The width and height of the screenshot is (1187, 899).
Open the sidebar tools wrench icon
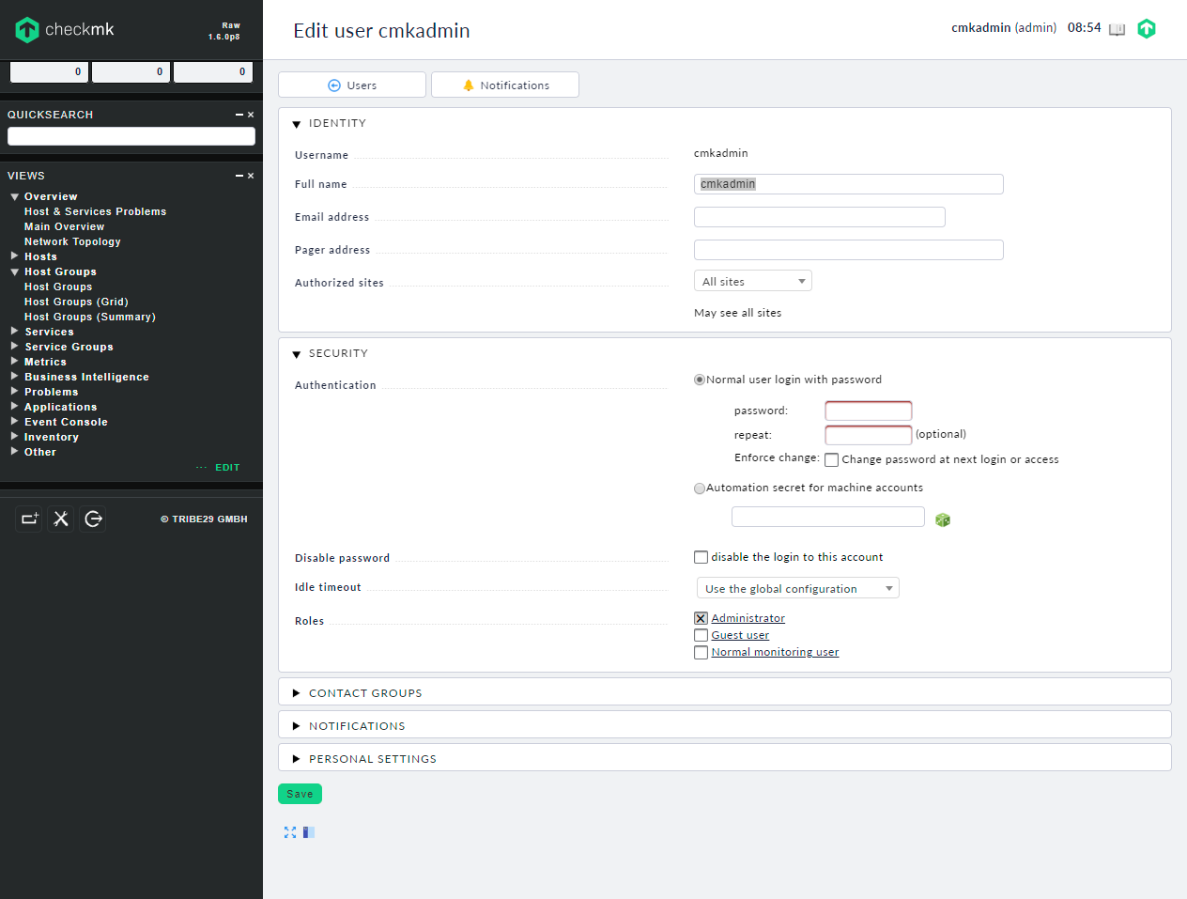[61, 519]
